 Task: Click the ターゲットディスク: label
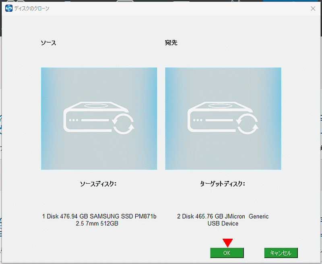point(223,184)
